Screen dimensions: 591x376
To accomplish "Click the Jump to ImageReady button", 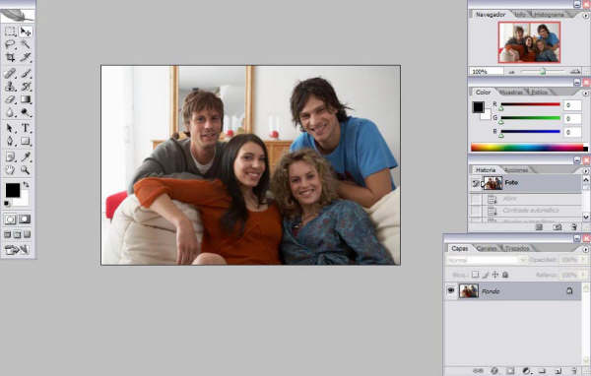I will coord(18,249).
